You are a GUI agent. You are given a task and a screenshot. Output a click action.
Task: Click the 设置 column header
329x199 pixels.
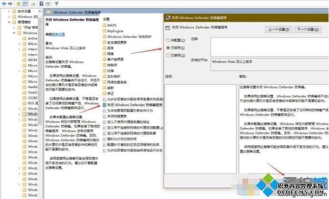(106, 20)
